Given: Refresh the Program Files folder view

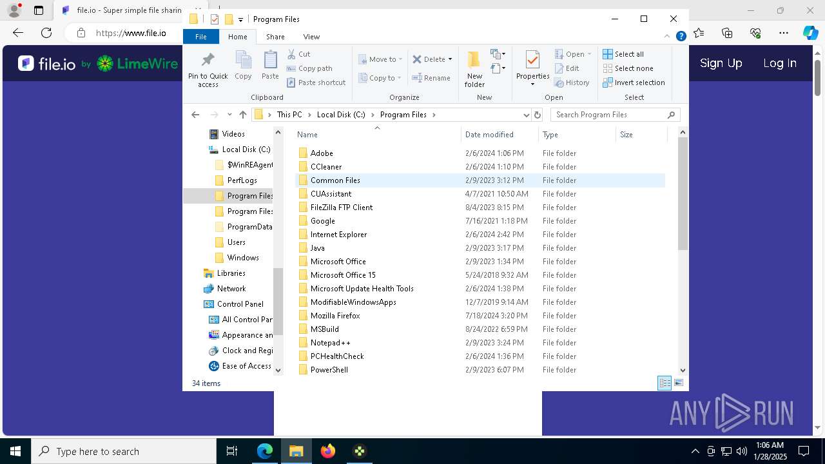Looking at the screenshot, I should pyautogui.click(x=537, y=115).
